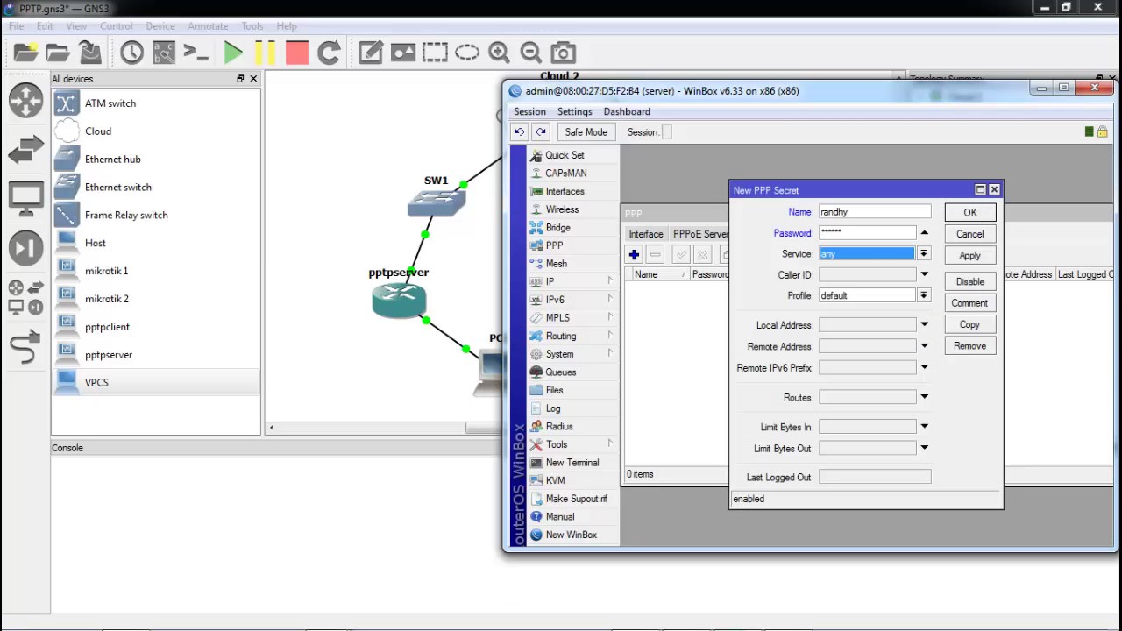The width and height of the screenshot is (1122, 631).
Task: Expand the Routes field arrow
Action: (924, 397)
